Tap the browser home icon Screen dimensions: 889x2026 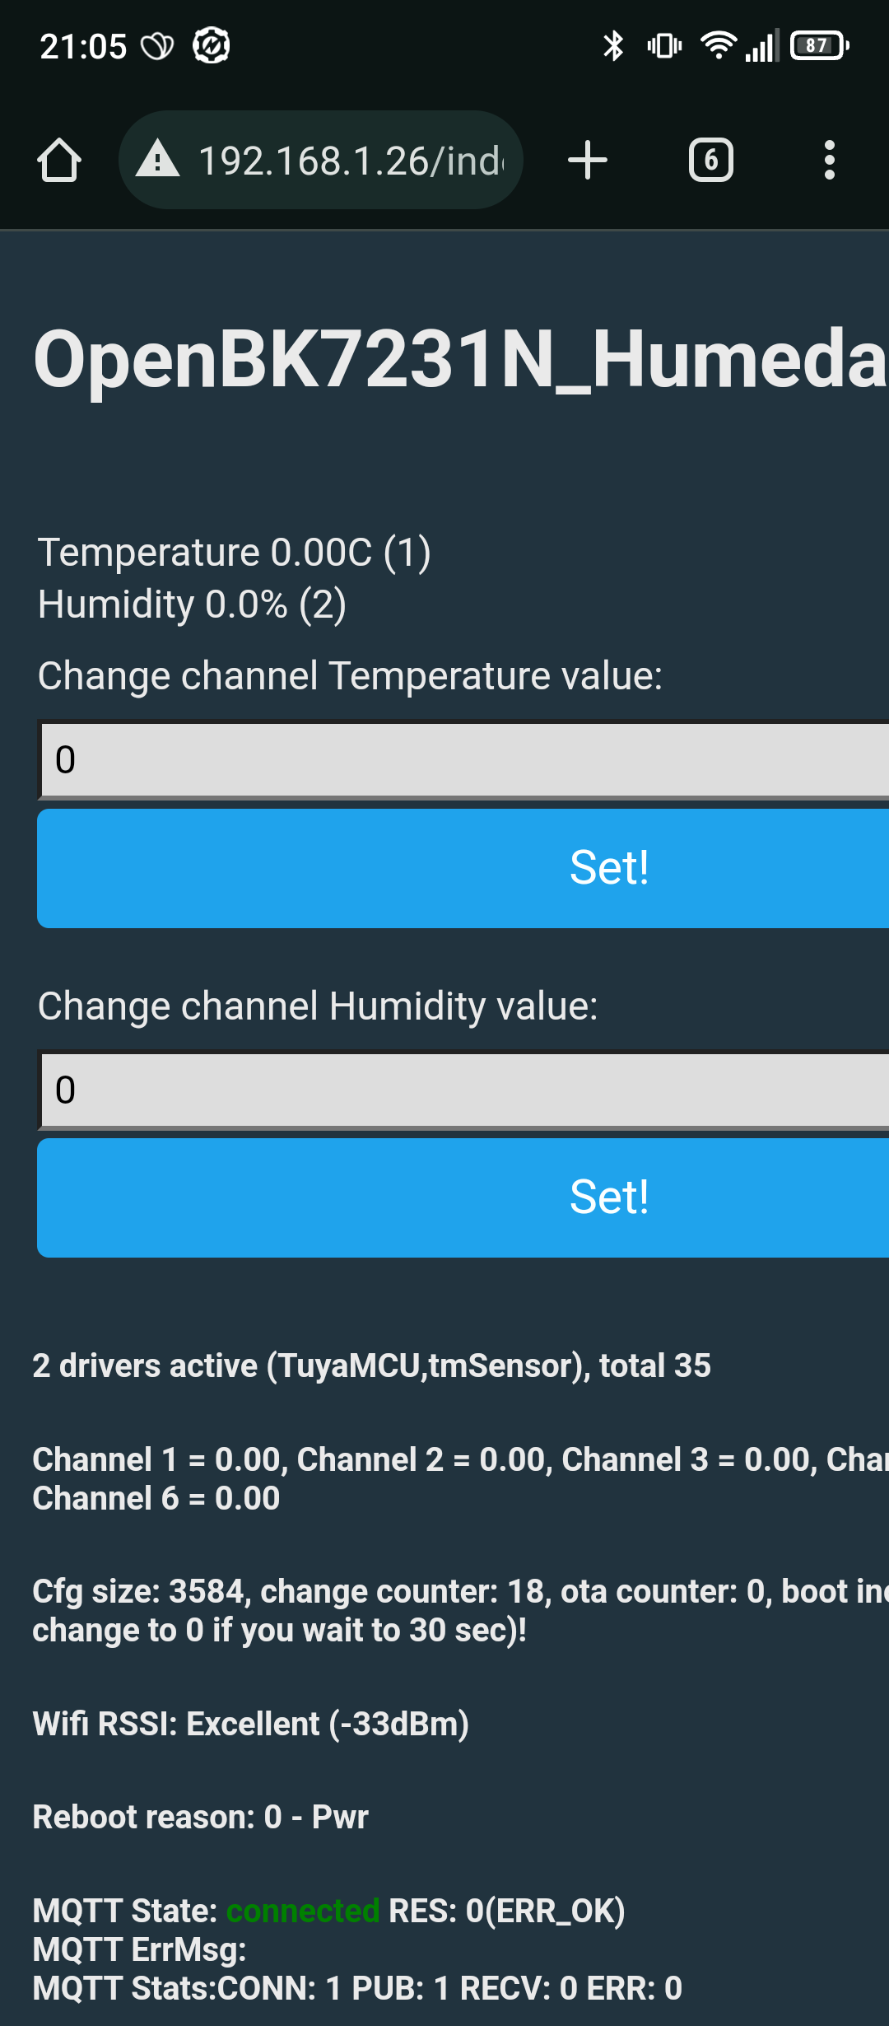click(x=59, y=160)
